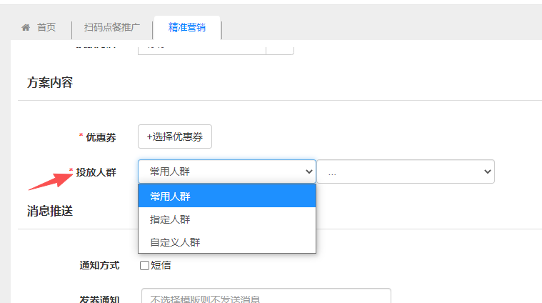Viewport: 542px width, 303px height.
Task: Select the 精准营销 tab
Action: coord(187,27)
